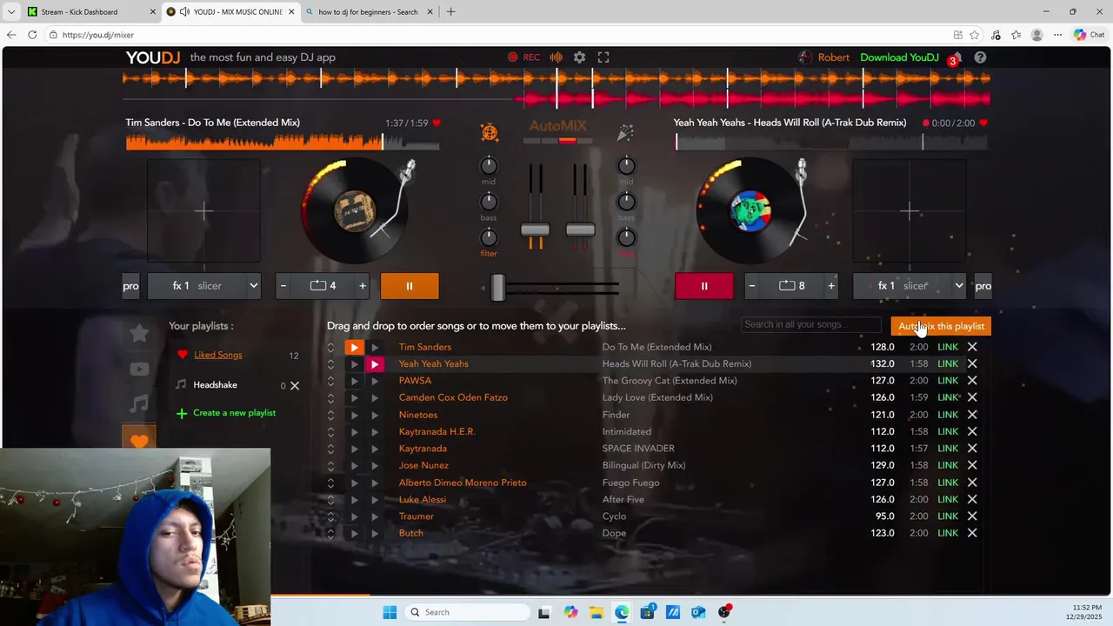Start recording with the REC button
Image resolution: width=1113 pixels, height=626 pixels.
[524, 57]
